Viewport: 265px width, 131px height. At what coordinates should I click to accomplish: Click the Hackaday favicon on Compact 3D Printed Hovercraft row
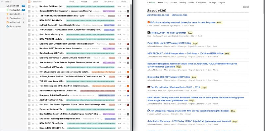tap(128, 11)
